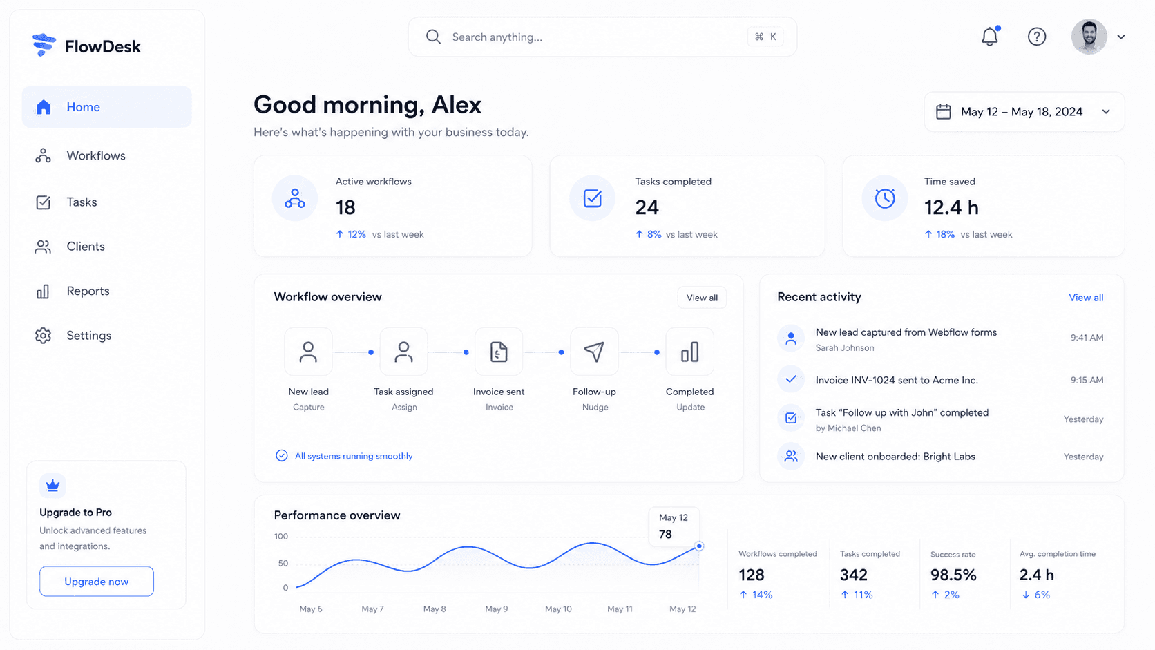1155x650 pixels.
Task: Click the crown icon in upgrade card
Action: pos(52,486)
